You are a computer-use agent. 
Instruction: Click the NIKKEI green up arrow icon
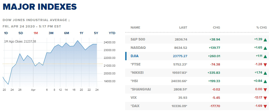pyautogui.click(x=265, y=73)
